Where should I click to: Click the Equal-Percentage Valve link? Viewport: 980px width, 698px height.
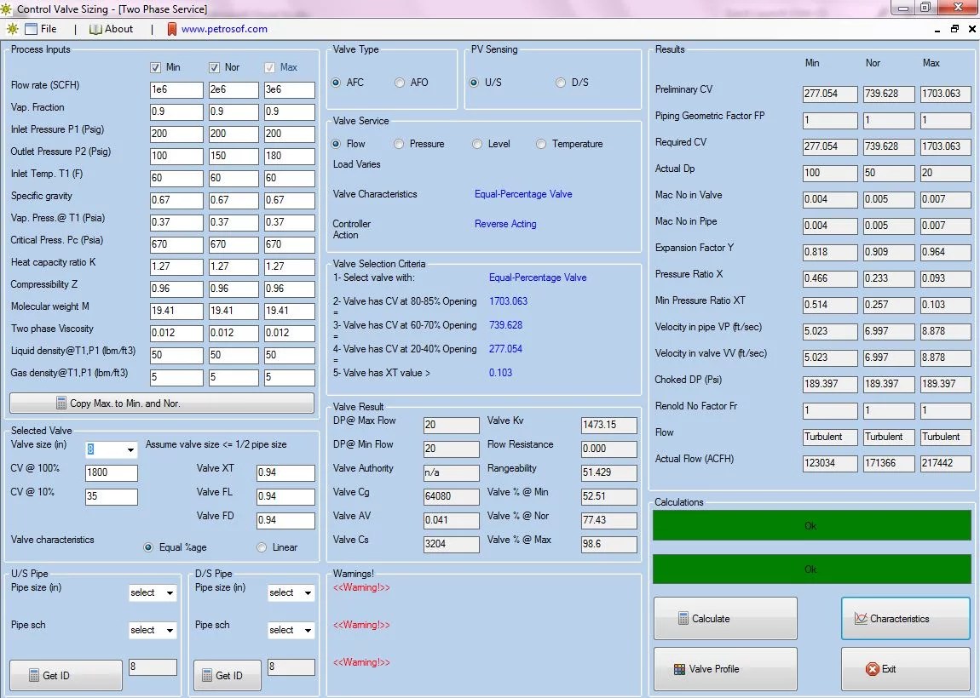point(523,194)
